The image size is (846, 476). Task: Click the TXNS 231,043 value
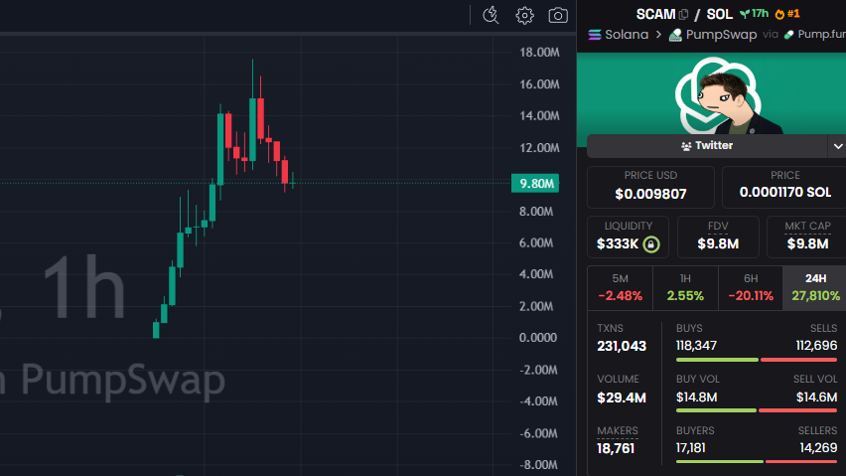coord(622,346)
